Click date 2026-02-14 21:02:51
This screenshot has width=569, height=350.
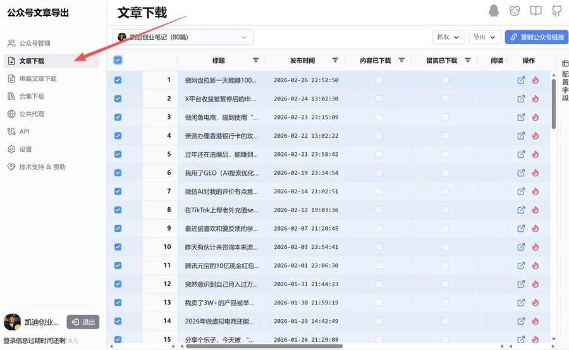(306, 191)
